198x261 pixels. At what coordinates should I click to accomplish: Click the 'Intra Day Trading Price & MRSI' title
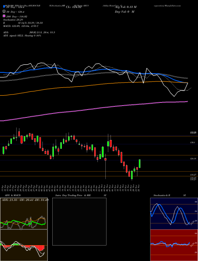pyautogui.click(x=81, y=195)
